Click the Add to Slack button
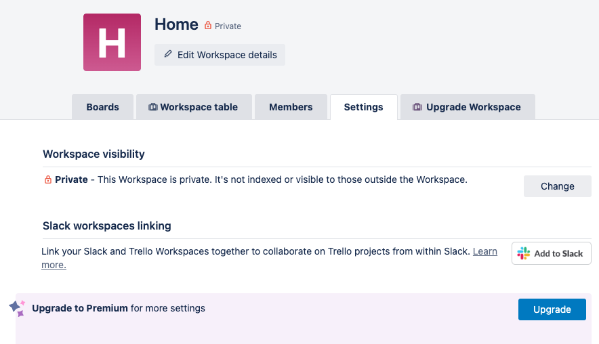 pos(552,253)
